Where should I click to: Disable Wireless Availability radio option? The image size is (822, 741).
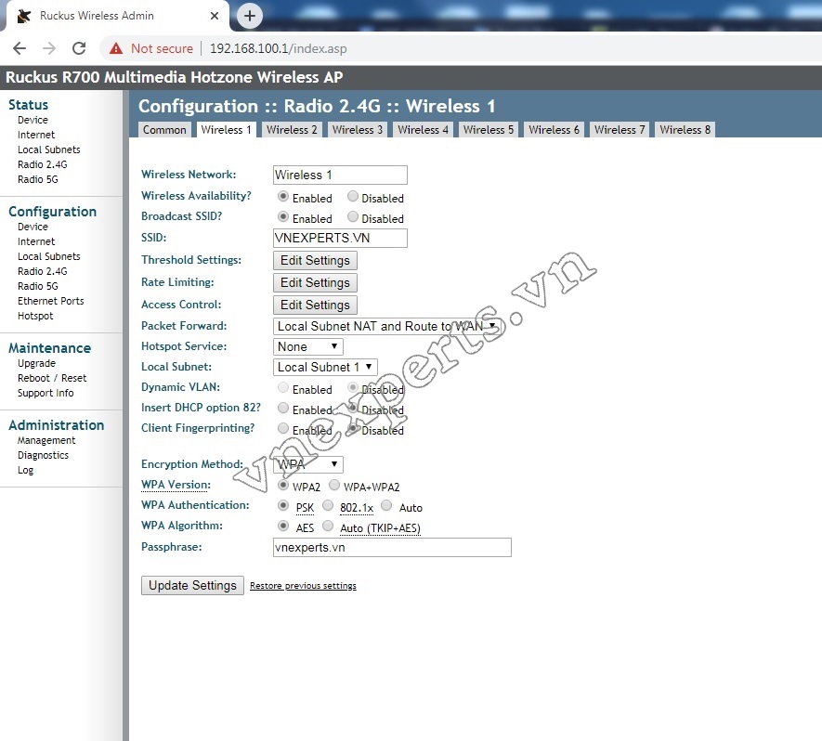[x=353, y=197]
